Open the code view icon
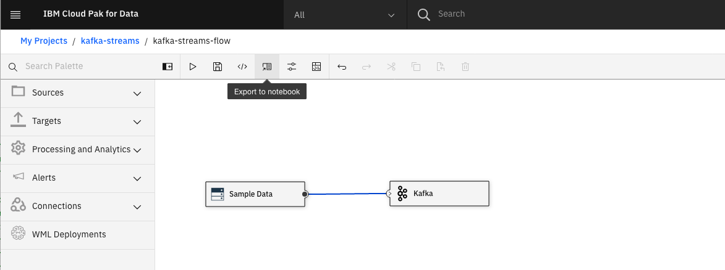 point(242,67)
